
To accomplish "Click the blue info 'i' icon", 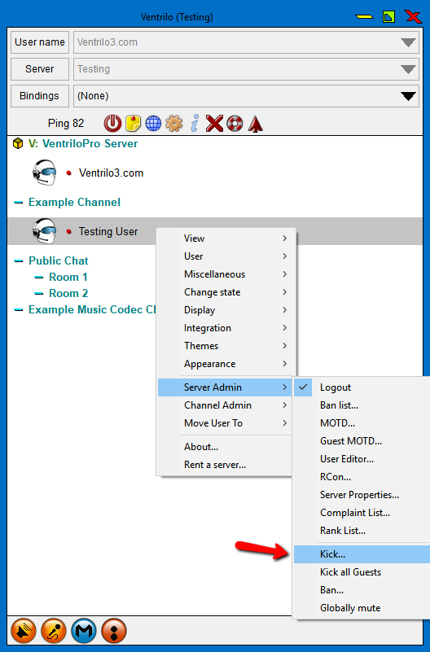I will [x=194, y=124].
